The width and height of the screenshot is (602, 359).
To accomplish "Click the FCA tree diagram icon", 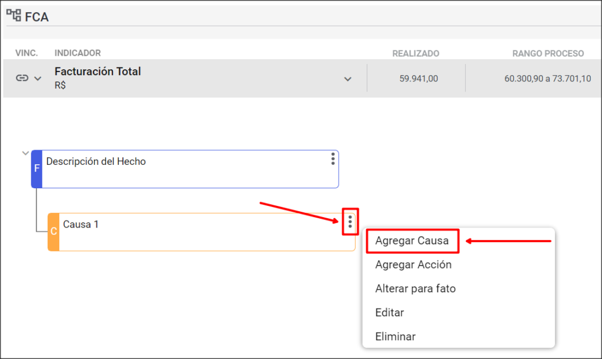I will coord(14,15).
